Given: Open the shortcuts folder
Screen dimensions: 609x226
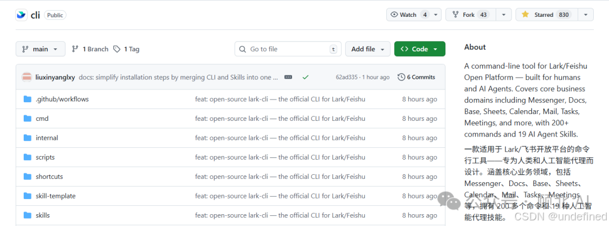Looking at the screenshot, I should tap(49, 177).
